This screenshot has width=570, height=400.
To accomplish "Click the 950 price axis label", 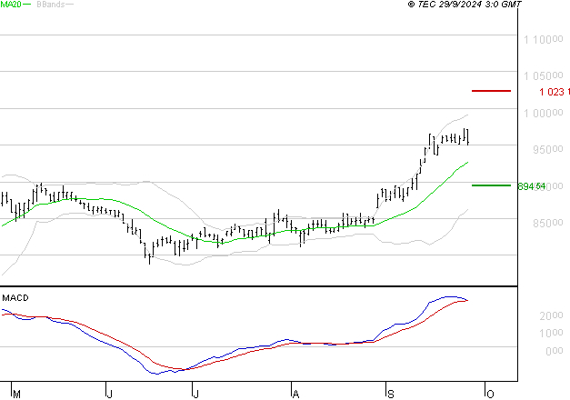I will coord(548,149).
